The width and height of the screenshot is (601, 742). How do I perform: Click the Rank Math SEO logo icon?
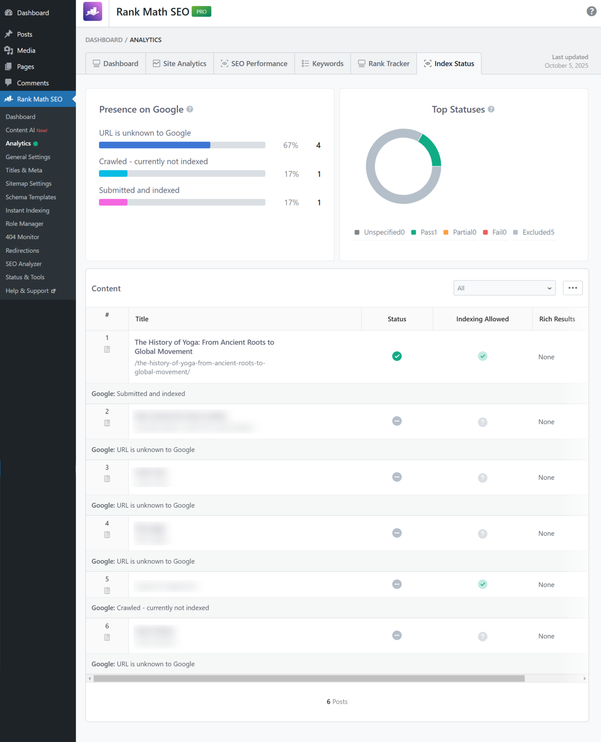pos(93,12)
